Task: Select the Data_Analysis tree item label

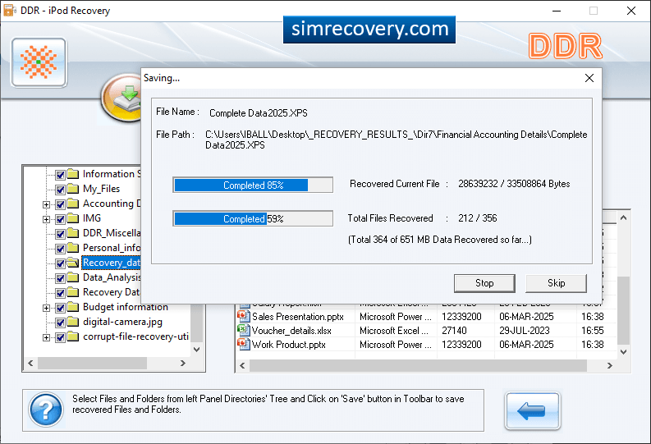Action: (112, 277)
